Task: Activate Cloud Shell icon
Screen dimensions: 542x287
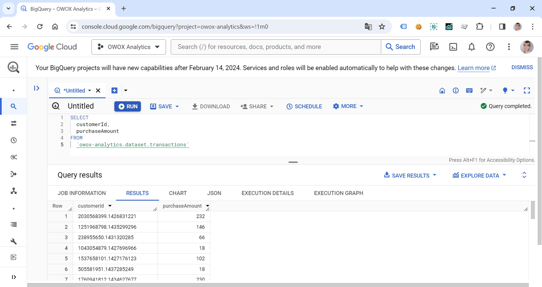Action: [453, 47]
